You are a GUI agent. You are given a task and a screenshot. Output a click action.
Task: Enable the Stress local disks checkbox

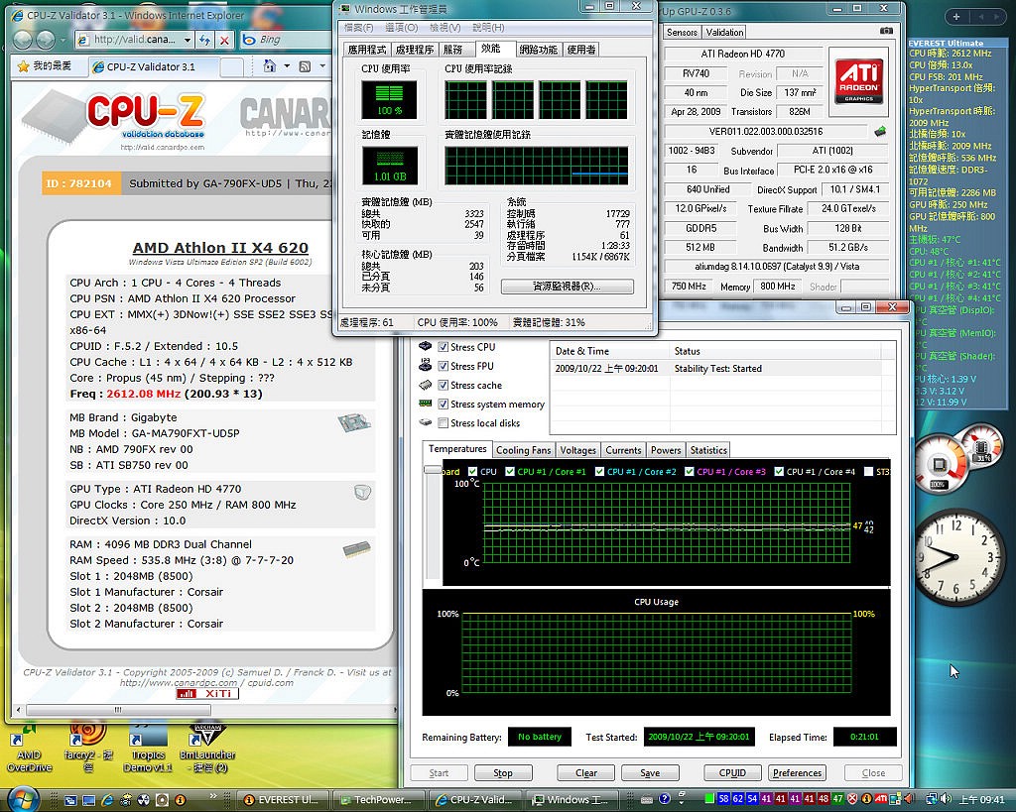[x=444, y=422]
